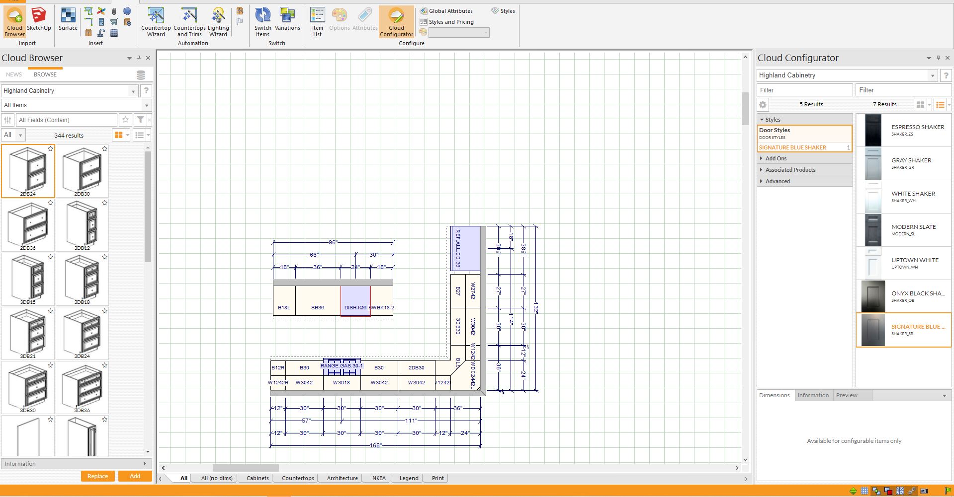The width and height of the screenshot is (954, 497).
Task: Click the funnel filter icon in Cloud Browser
Action: click(x=140, y=120)
